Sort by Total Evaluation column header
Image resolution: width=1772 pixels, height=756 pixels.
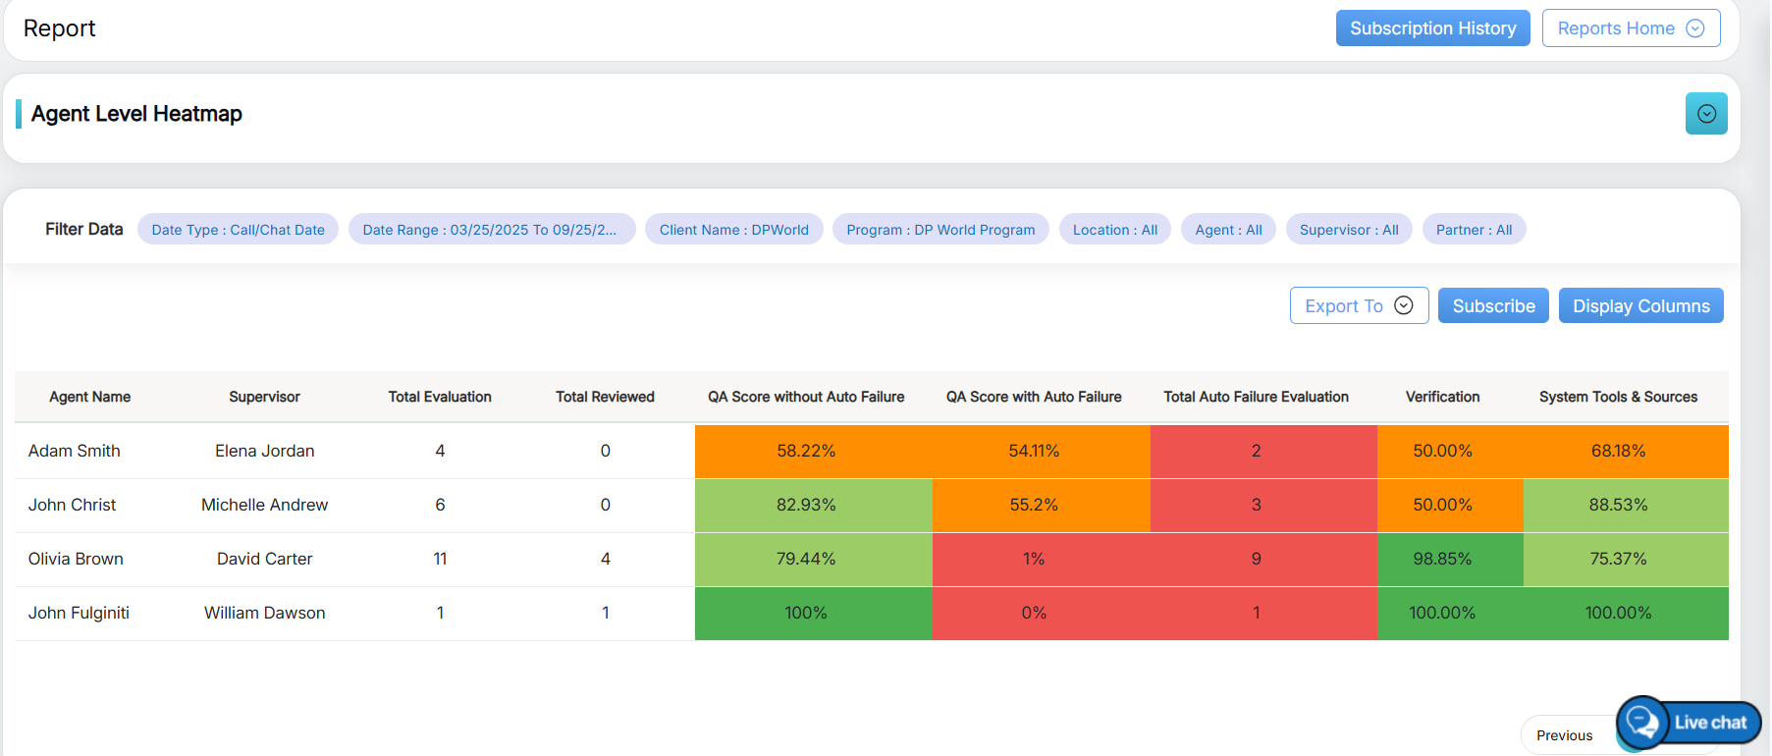coord(440,397)
